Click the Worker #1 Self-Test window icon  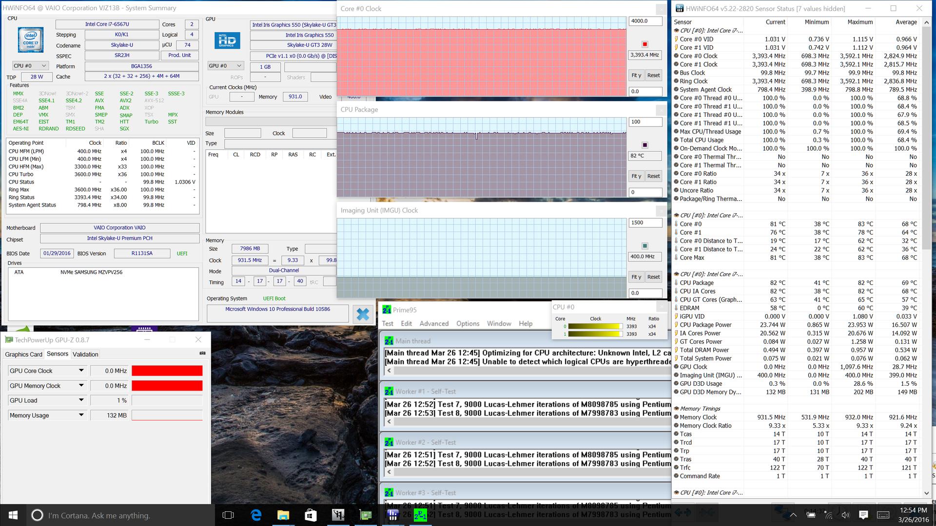click(x=389, y=392)
